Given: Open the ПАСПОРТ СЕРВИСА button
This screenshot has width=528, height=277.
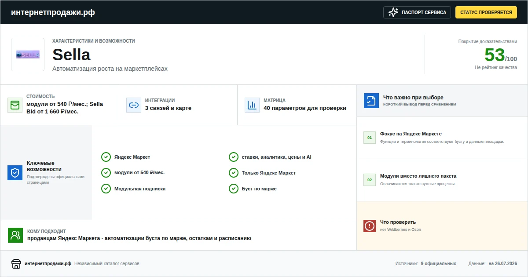Looking at the screenshot, I should pos(417,12).
